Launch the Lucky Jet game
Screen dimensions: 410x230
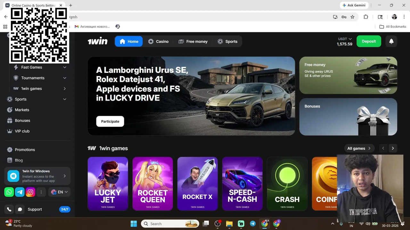pos(108,184)
